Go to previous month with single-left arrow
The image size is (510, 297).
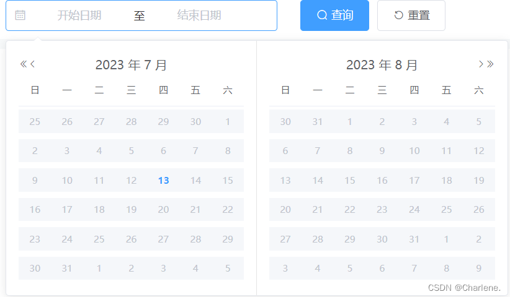tap(32, 64)
